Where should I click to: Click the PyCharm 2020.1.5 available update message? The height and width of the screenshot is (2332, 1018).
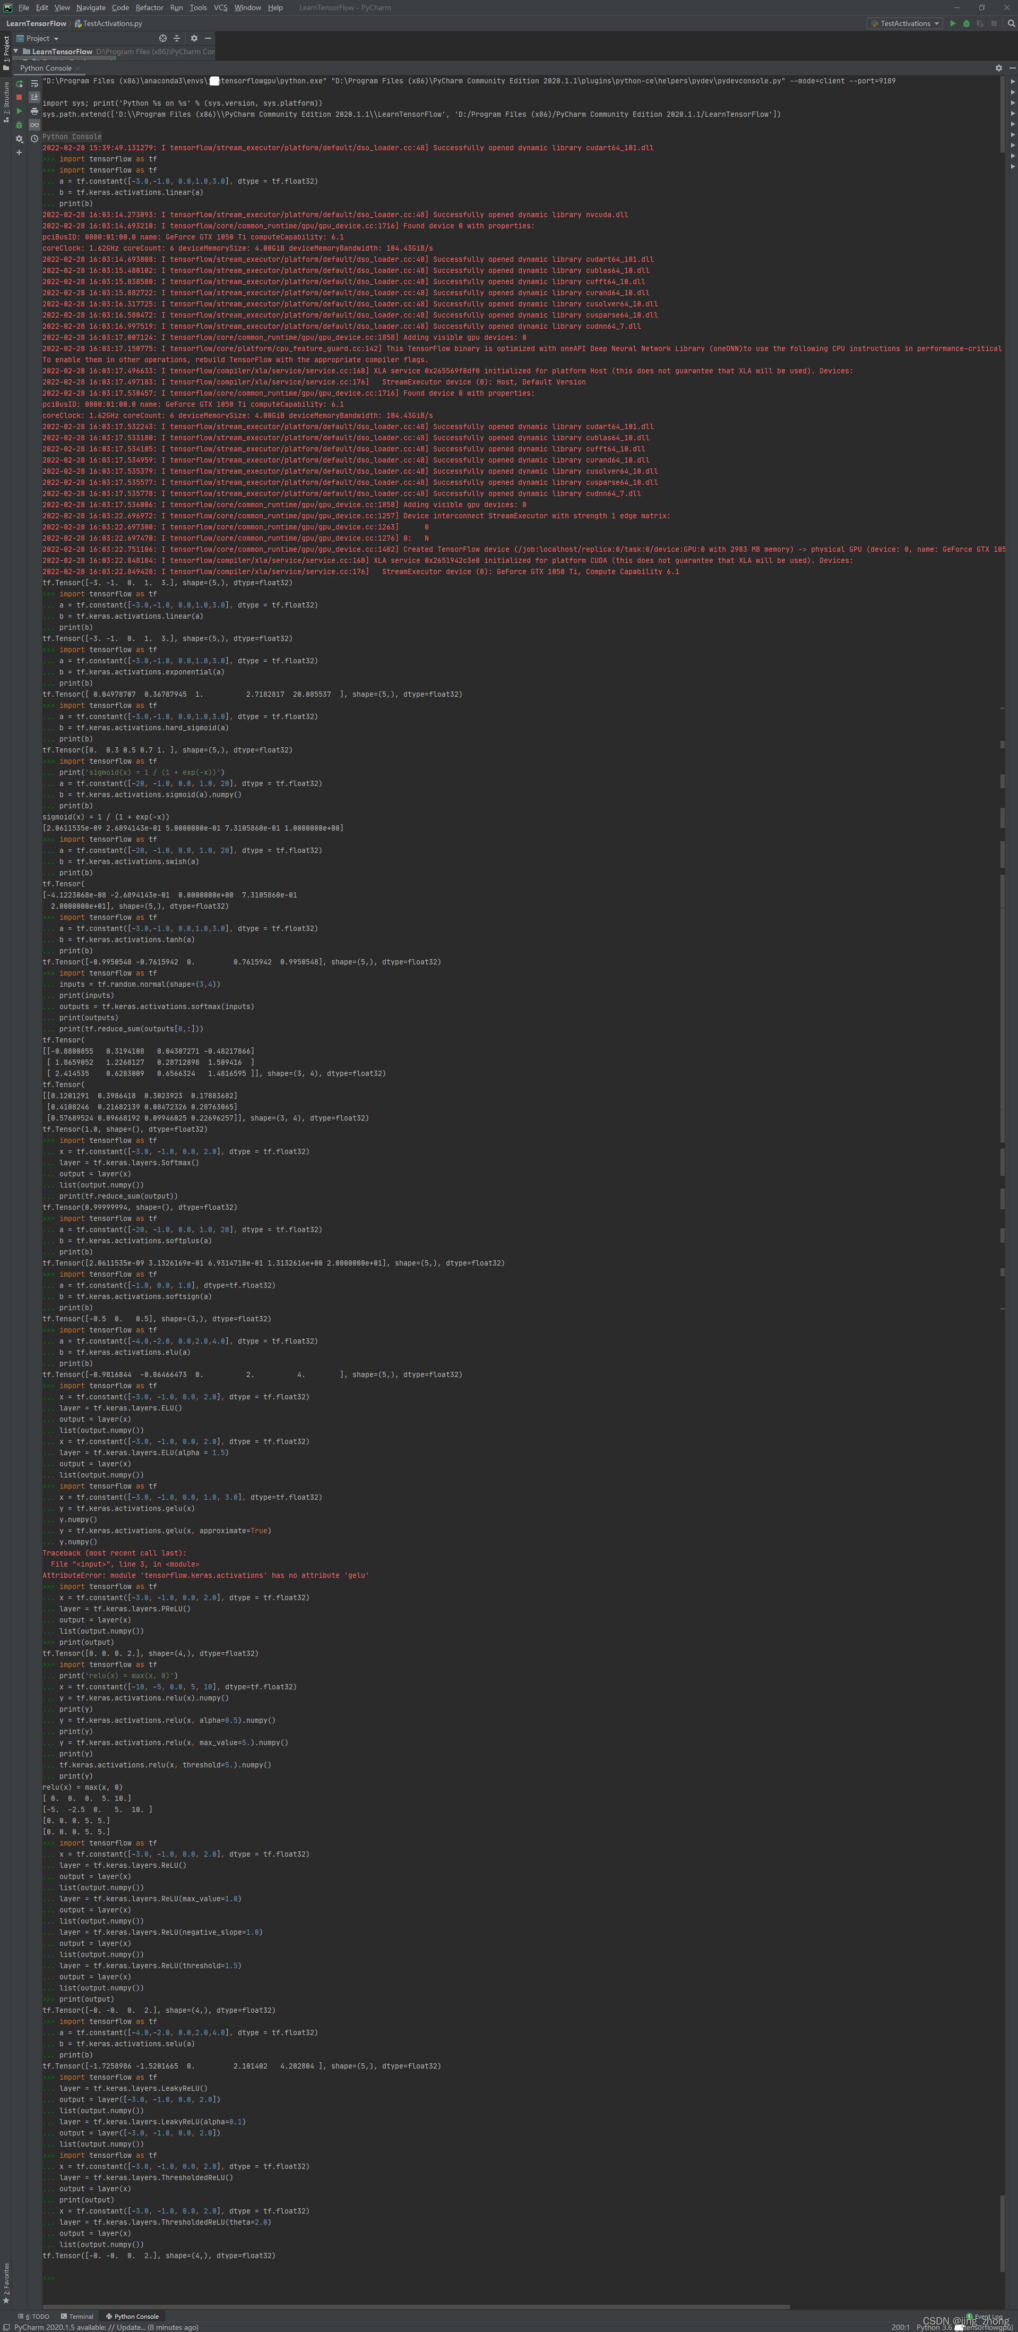click(107, 2327)
